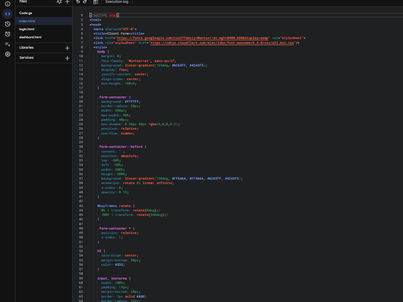The height and width of the screenshot is (302, 403).
Task: Click the 'opacity: 0.15' declaration
Action: pyautogui.click(x=114, y=192)
